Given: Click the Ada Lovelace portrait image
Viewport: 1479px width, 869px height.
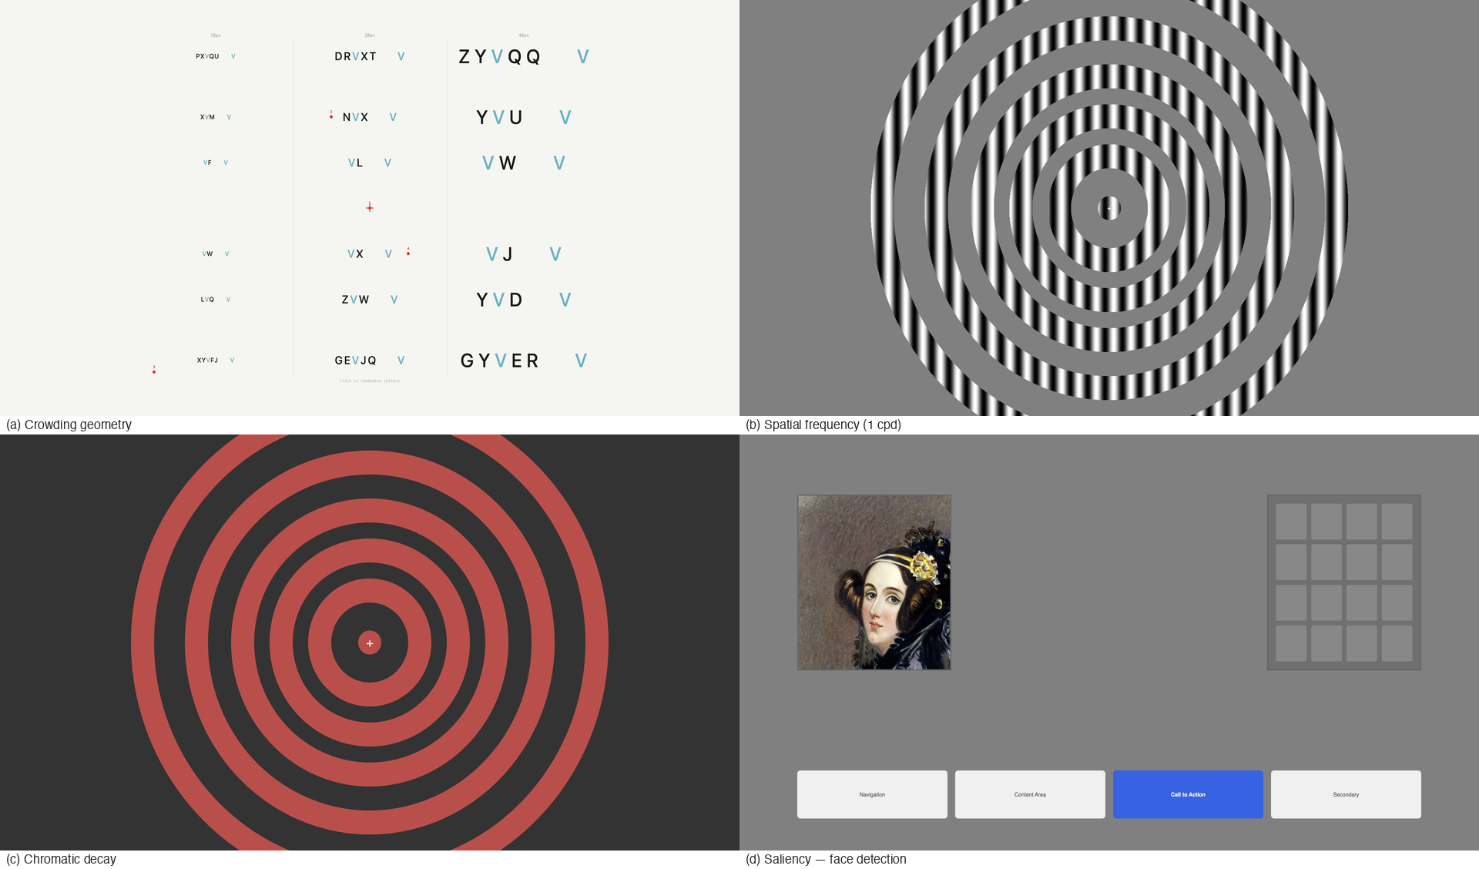Looking at the screenshot, I should (874, 582).
